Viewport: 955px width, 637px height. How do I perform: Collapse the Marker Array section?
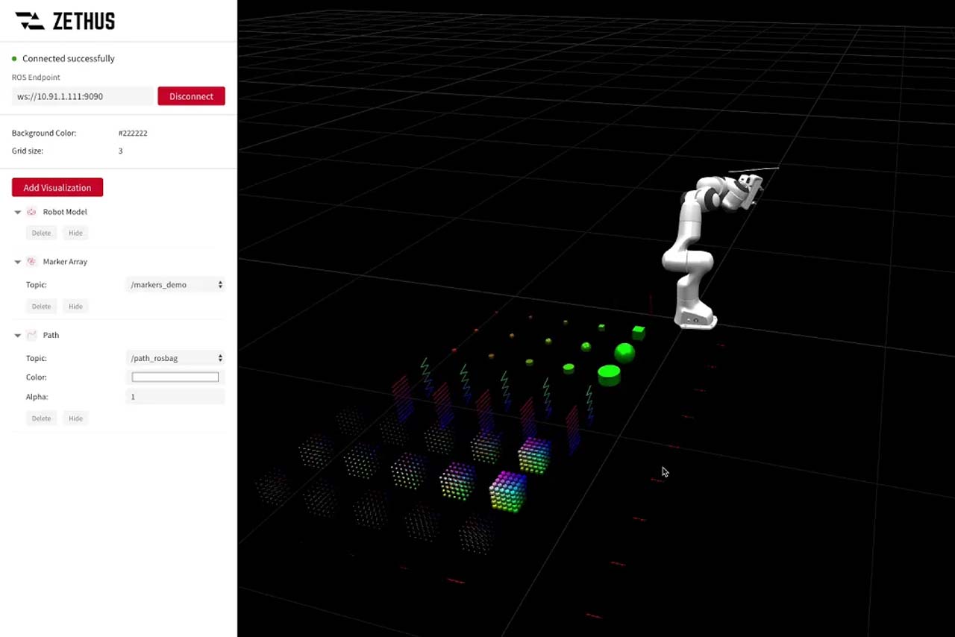18,262
